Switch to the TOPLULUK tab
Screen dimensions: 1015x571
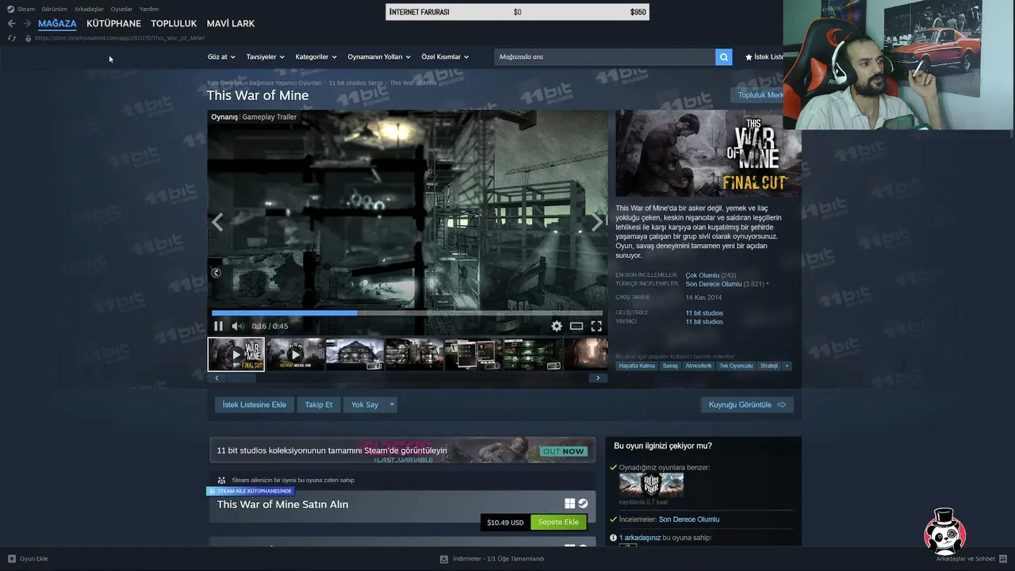click(174, 24)
